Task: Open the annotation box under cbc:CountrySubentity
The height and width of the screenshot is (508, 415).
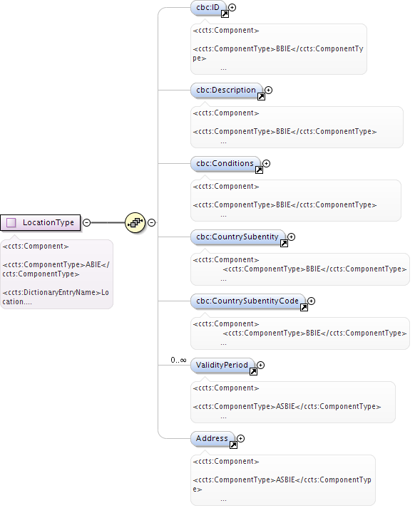Action: click(x=300, y=269)
